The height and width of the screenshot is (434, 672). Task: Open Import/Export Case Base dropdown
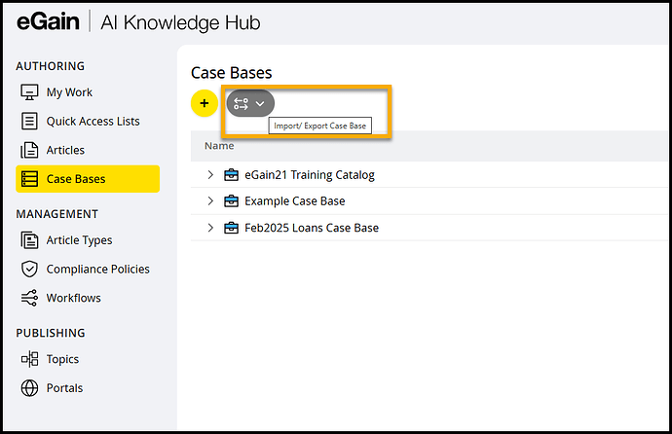click(x=250, y=102)
